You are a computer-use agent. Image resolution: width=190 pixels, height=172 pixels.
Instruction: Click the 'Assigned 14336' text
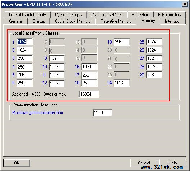click(26, 94)
